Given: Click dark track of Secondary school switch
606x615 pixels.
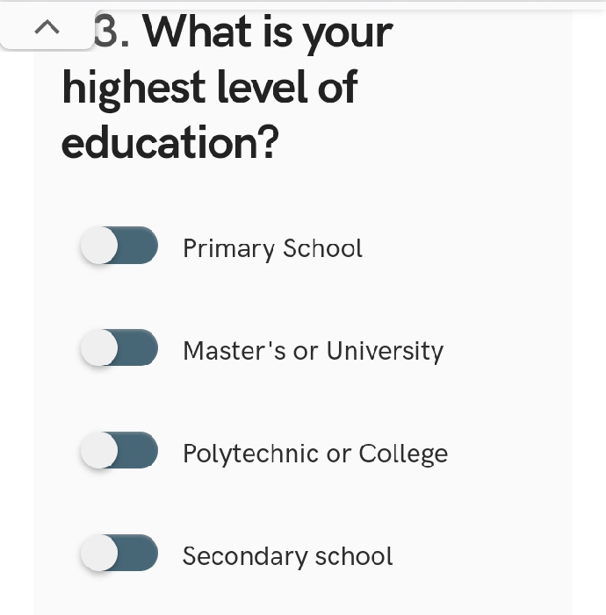Looking at the screenshot, I should point(141,554).
